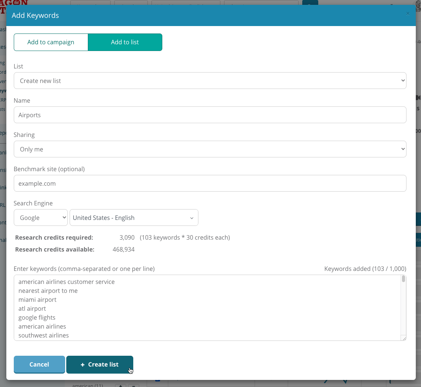421x387 pixels.
Task: Click the Create list button
Action: [x=99, y=364]
